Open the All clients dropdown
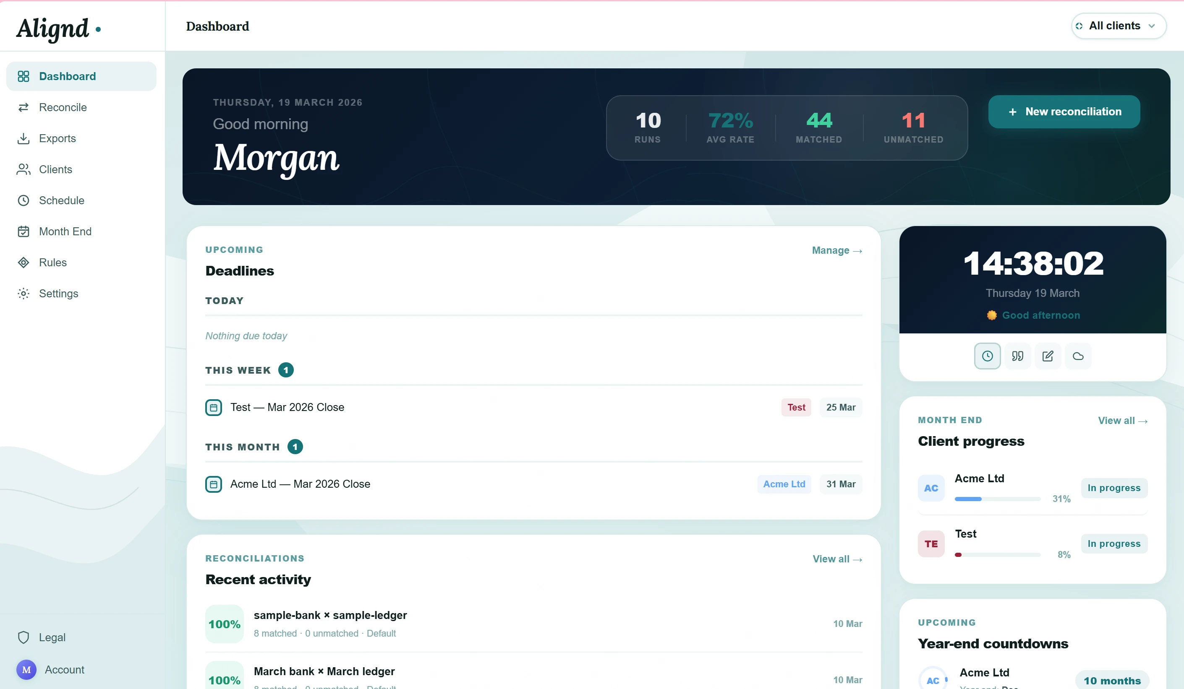 point(1118,26)
